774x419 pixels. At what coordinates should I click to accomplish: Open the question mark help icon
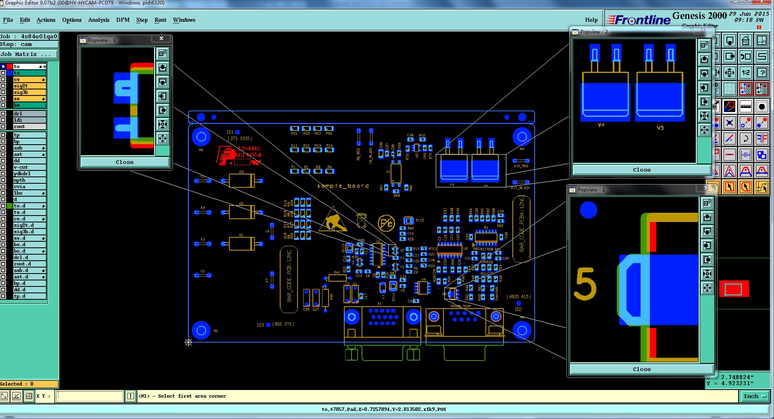pos(762,73)
